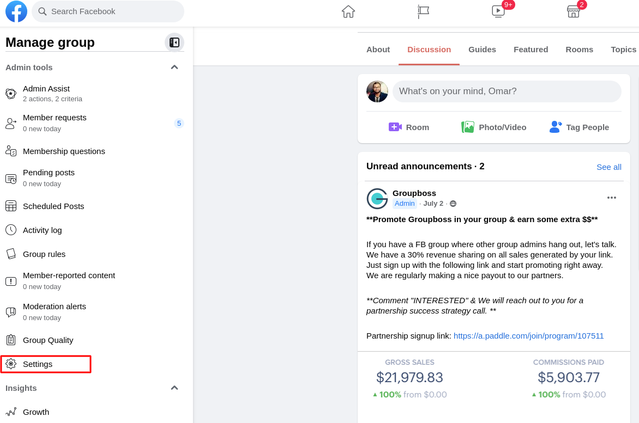
Task: Click the Photo/Video button
Action: coord(493,127)
